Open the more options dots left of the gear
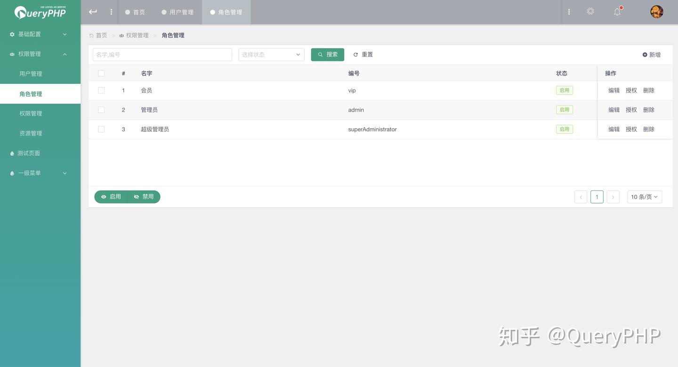 [x=569, y=12]
